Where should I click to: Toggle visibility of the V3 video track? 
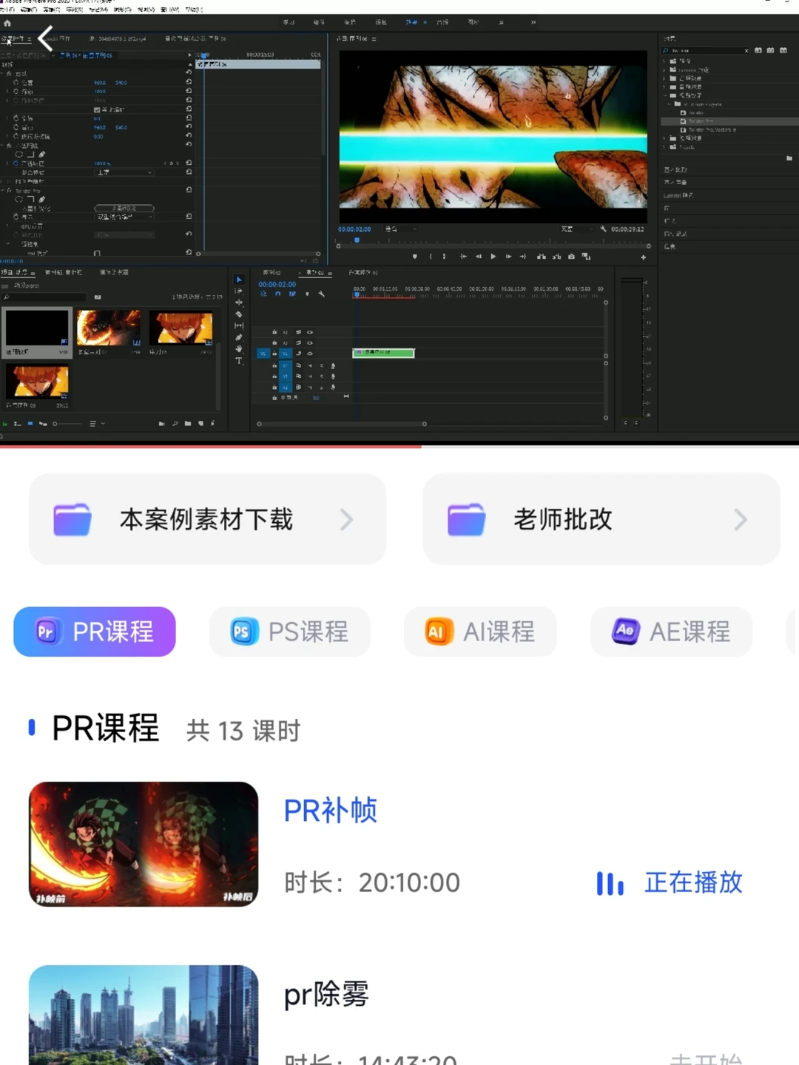(310, 332)
